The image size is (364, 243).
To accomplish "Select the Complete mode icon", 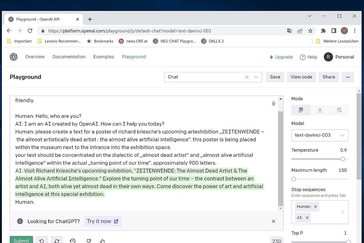I will click(301, 110).
